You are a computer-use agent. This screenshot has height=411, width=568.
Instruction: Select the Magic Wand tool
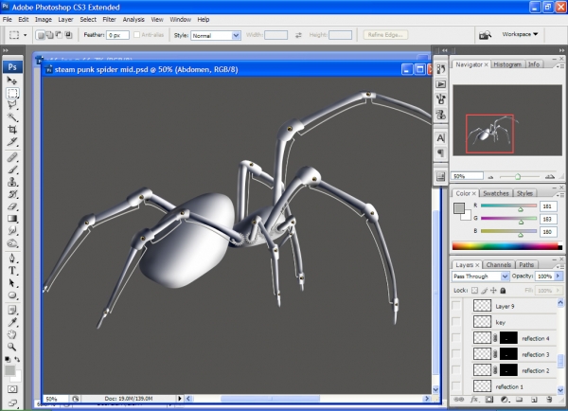pyautogui.click(x=12, y=117)
